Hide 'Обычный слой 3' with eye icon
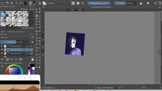The image size is (162, 91). [2, 53]
